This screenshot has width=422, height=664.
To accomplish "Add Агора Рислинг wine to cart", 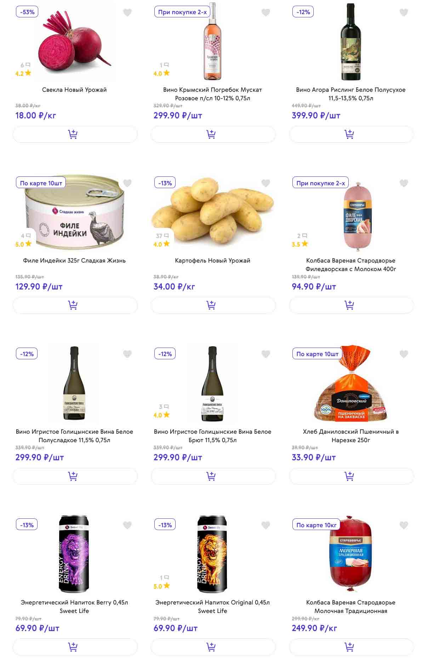I will tap(351, 134).
